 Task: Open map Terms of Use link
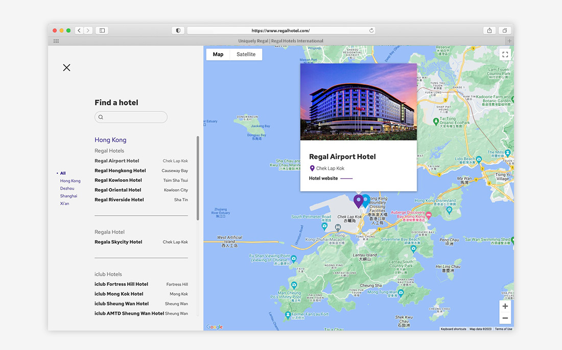point(504,329)
